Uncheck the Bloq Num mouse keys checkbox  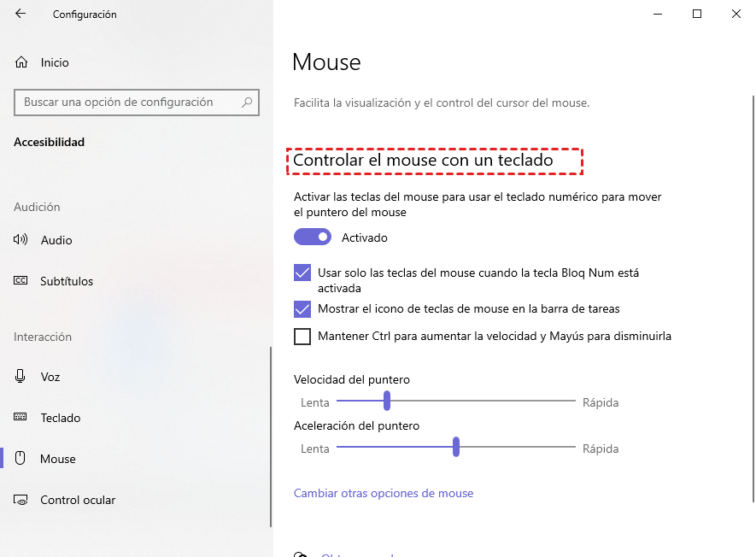point(302,273)
